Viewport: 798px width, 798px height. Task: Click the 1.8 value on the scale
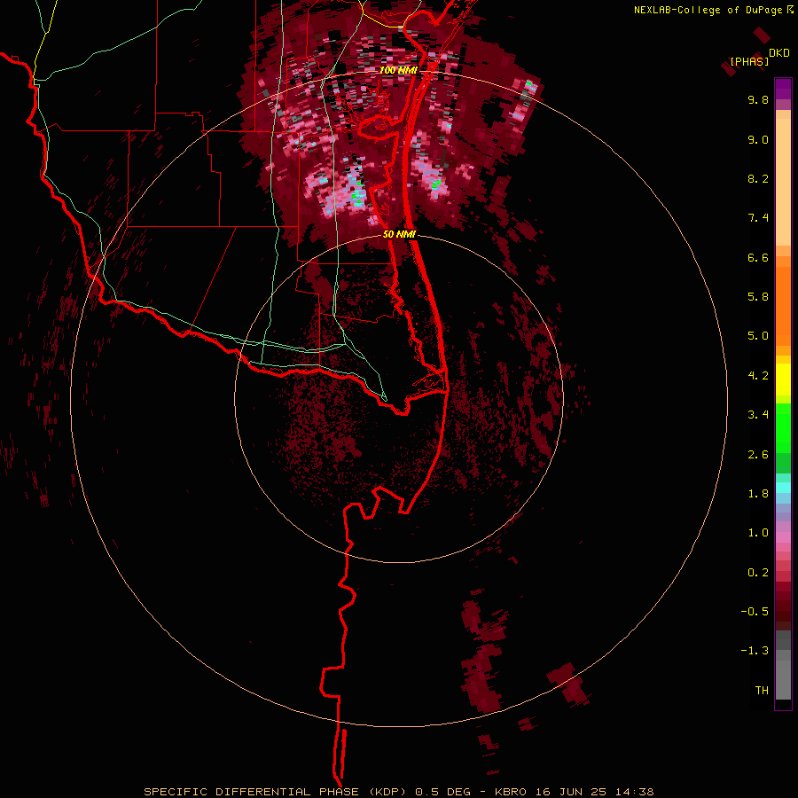click(x=758, y=494)
